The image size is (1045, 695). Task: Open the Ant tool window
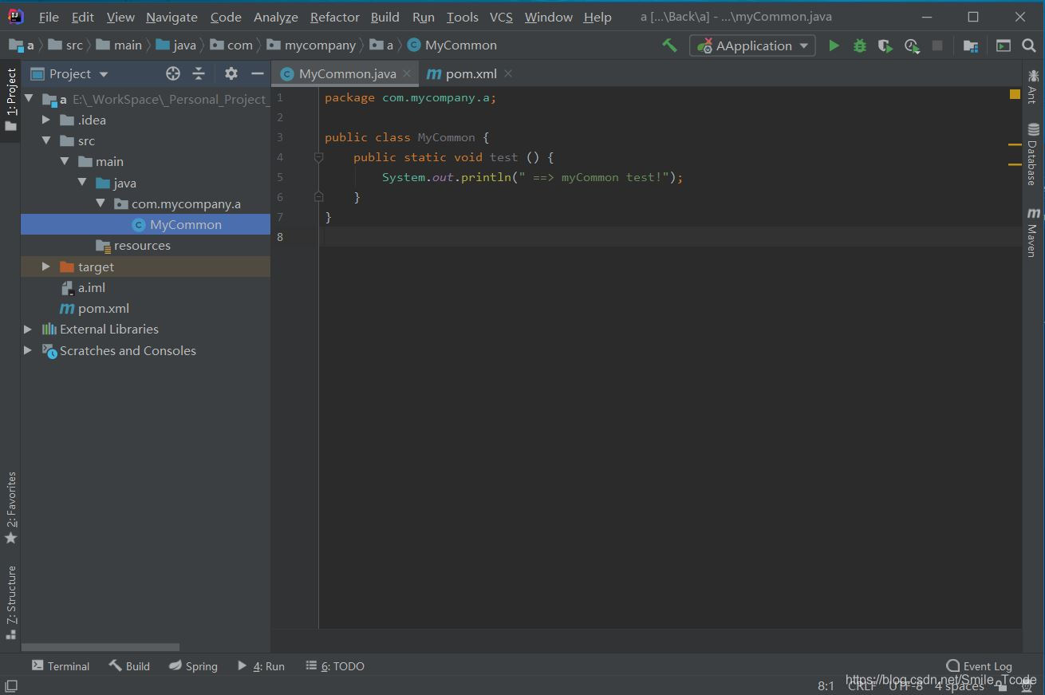(x=1033, y=86)
